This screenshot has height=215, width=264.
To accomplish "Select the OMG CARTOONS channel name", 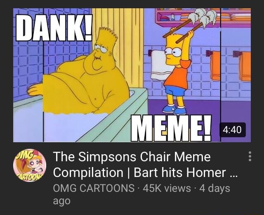I will (x=94, y=188).
